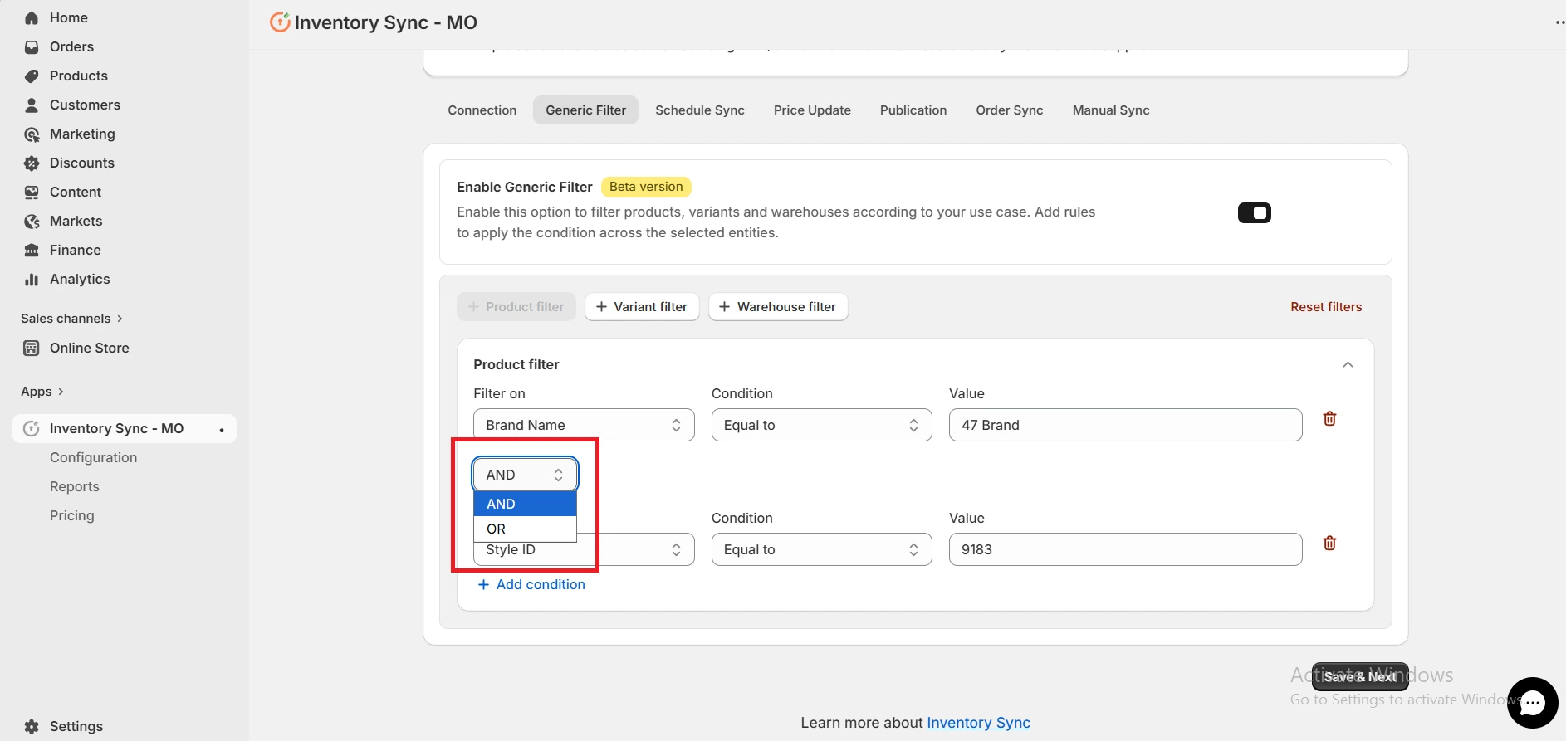Click the Variant filter button
This screenshot has width=1566, height=741.
(642, 307)
